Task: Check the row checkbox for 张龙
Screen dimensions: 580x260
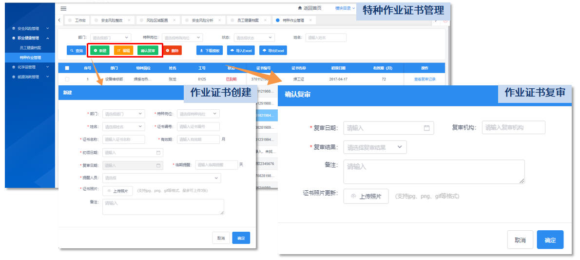Action: [67, 79]
